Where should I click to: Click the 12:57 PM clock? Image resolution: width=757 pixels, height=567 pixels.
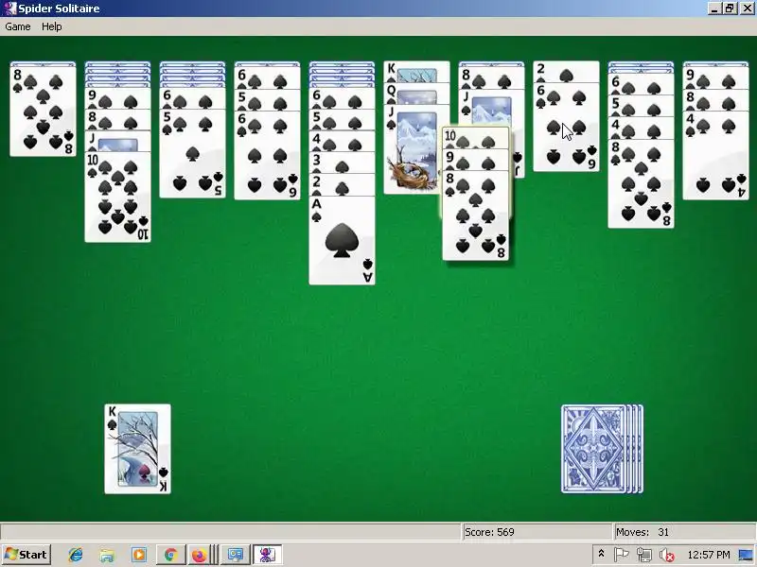click(708, 555)
